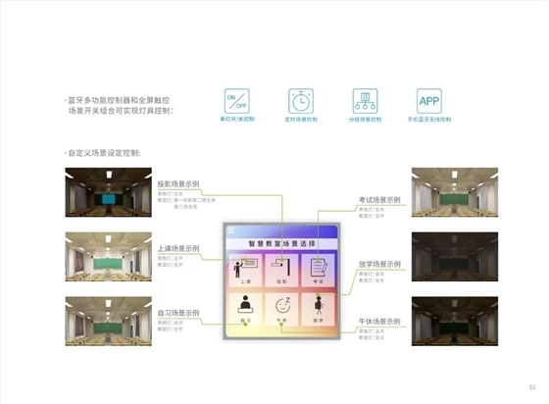Click the stopwatch timed scene control icon
549x404 pixels.
coord(301,101)
